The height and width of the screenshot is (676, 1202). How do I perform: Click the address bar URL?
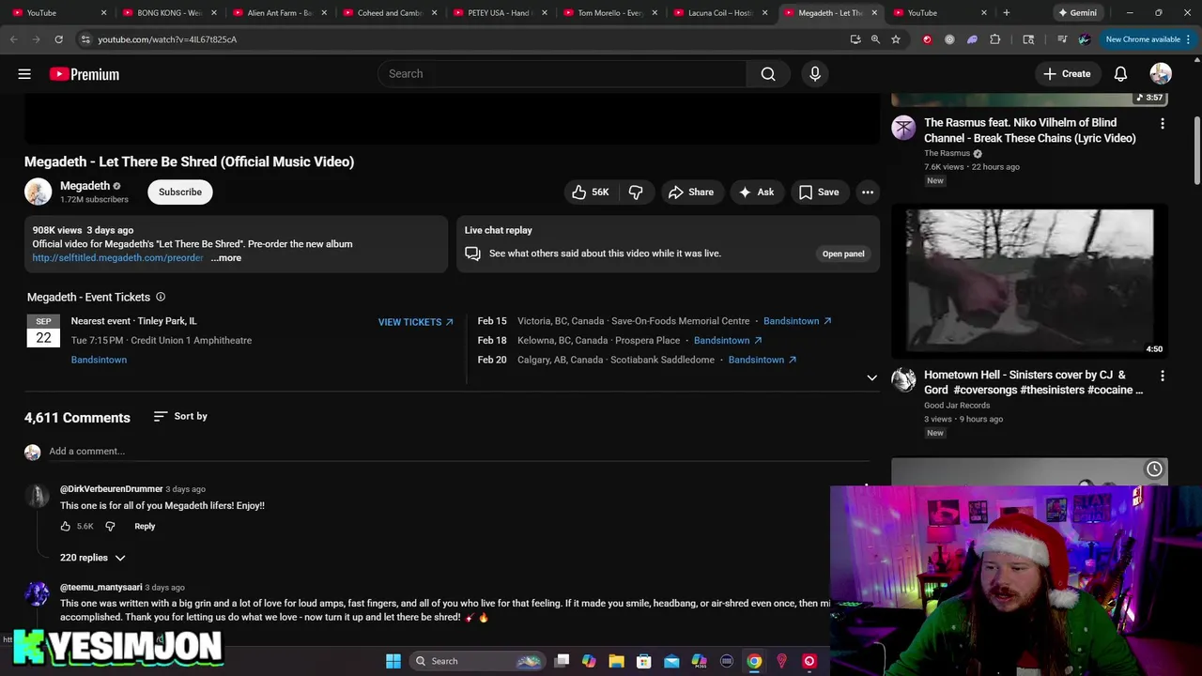[x=167, y=39]
